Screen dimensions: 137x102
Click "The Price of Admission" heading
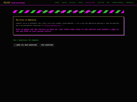coord(26,20)
